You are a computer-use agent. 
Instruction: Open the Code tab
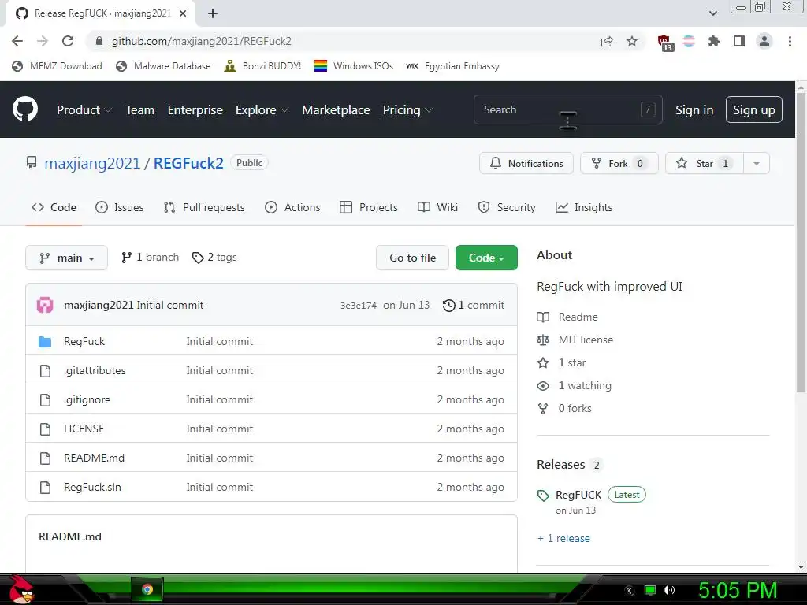54,207
